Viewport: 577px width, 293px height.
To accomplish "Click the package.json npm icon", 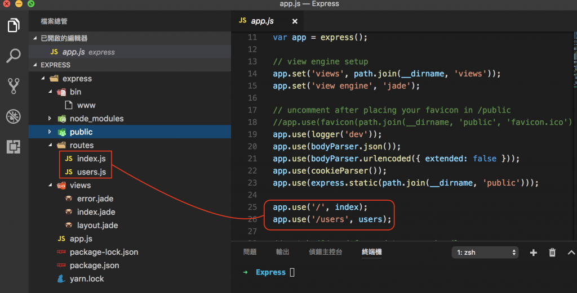I will (61, 265).
